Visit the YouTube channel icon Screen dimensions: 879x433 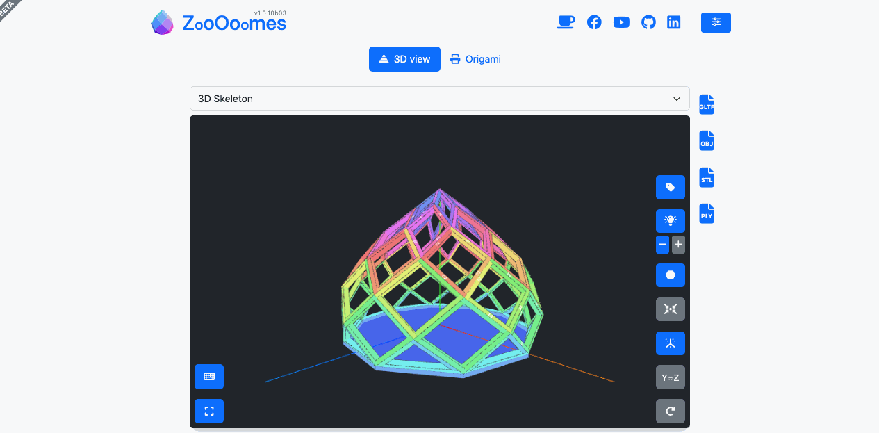621,22
